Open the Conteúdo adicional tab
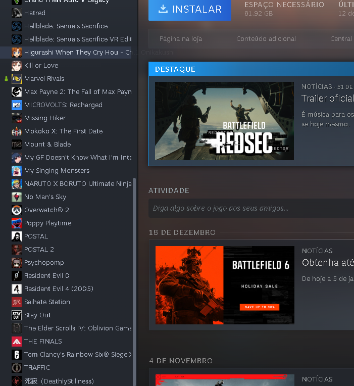 (x=266, y=39)
